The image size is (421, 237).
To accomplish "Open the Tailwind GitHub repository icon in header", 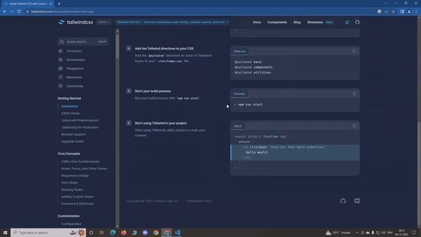I will pos(357,22).
